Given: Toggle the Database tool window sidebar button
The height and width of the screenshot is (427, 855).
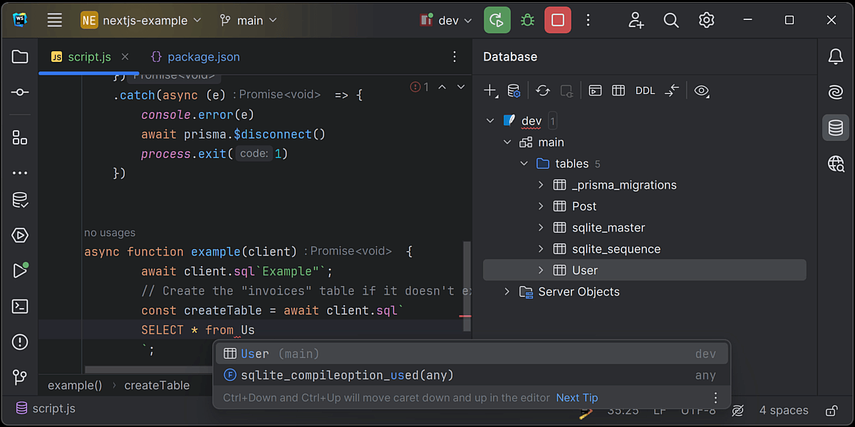Looking at the screenshot, I should tap(836, 128).
